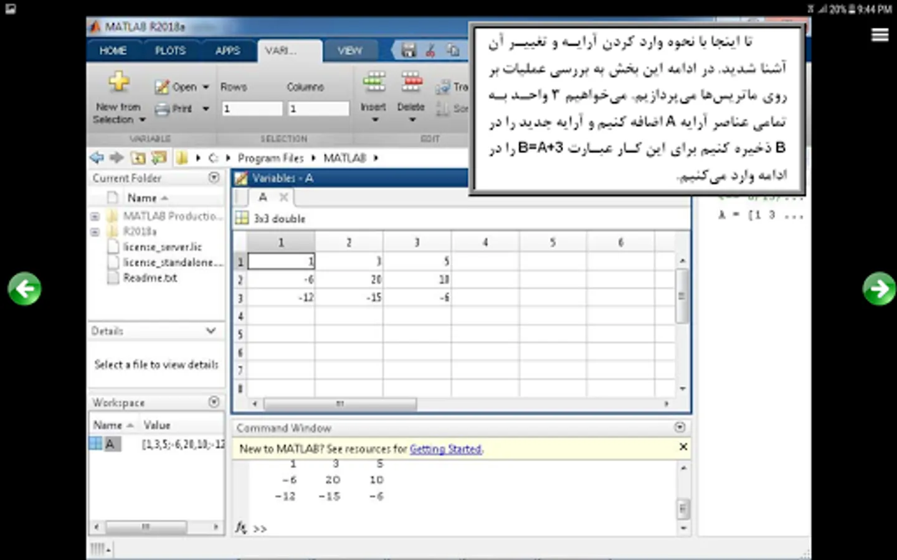Go to next slide with green right arrow
897x560 pixels.
[879, 289]
